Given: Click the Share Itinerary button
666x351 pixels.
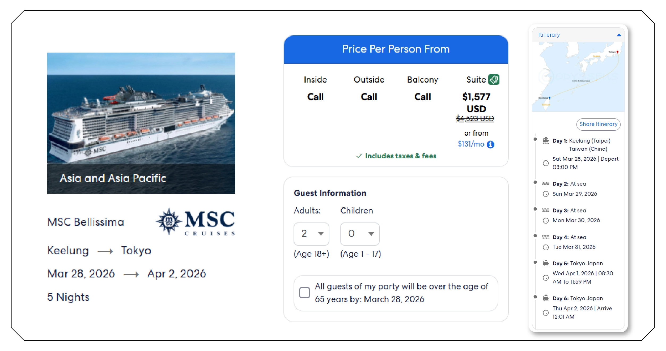Looking at the screenshot, I should (598, 124).
